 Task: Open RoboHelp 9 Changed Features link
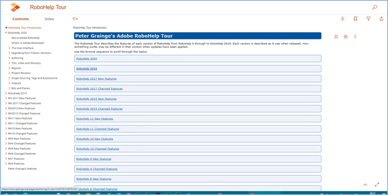coord(97,169)
